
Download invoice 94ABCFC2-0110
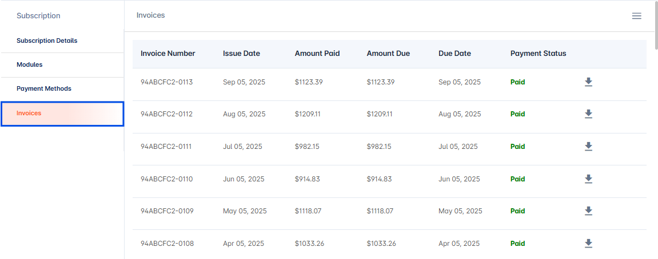588,179
